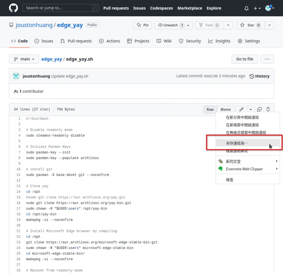Show the 1 contributor list
283x274 pixels.
[29, 91]
